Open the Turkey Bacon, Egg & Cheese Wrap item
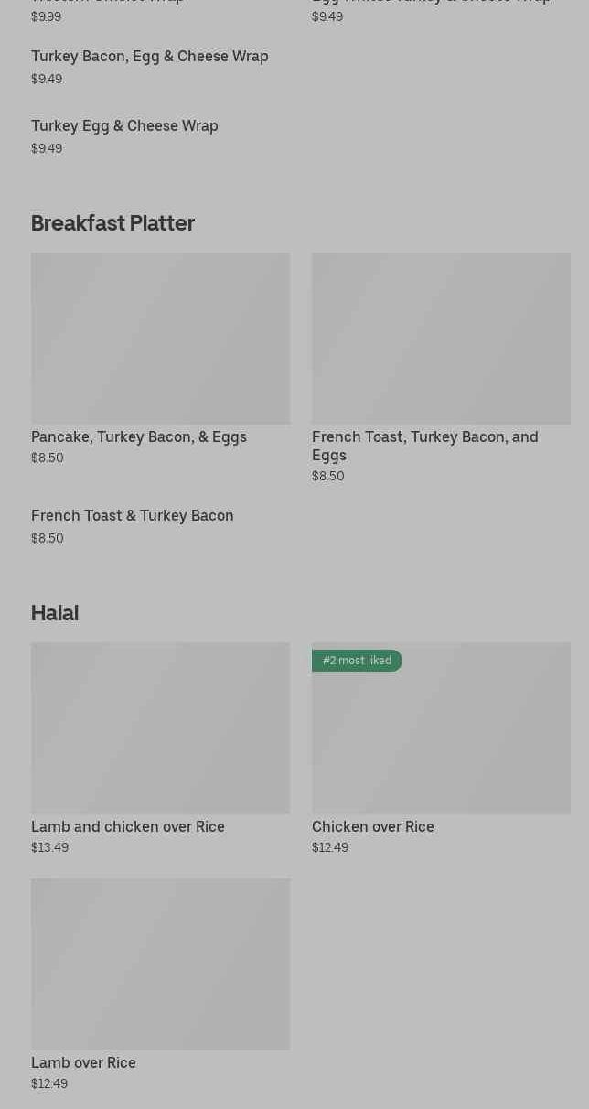 coord(150,57)
